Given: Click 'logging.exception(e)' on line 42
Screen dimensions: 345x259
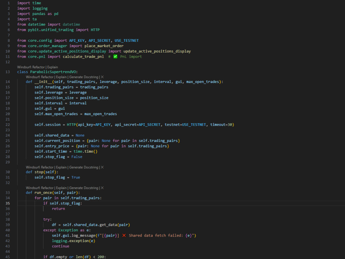Looking at the screenshot, I should pos(73,241).
